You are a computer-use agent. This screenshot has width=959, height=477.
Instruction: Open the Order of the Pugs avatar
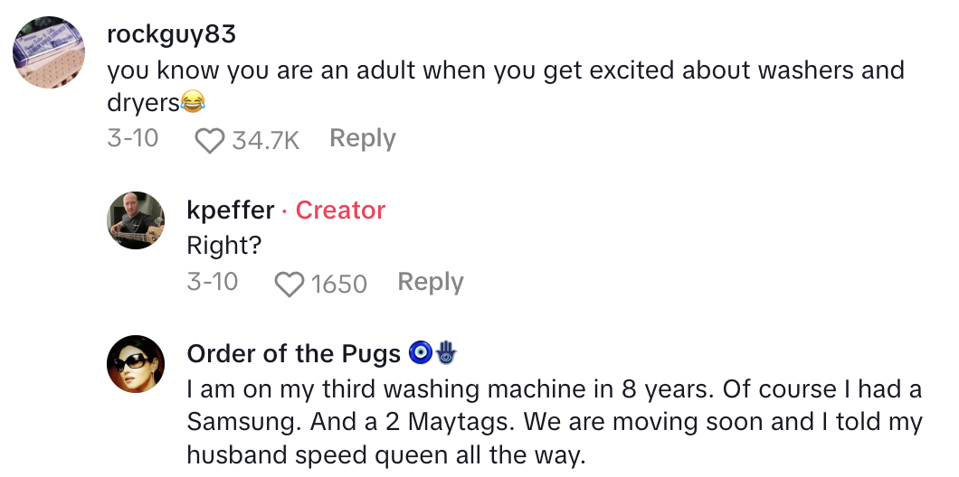click(136, 364)
